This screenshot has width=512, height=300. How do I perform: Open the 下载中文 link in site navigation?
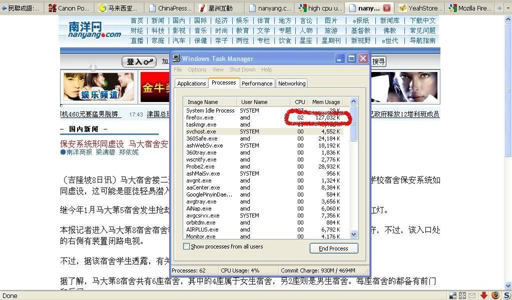(x=422, y=20)
